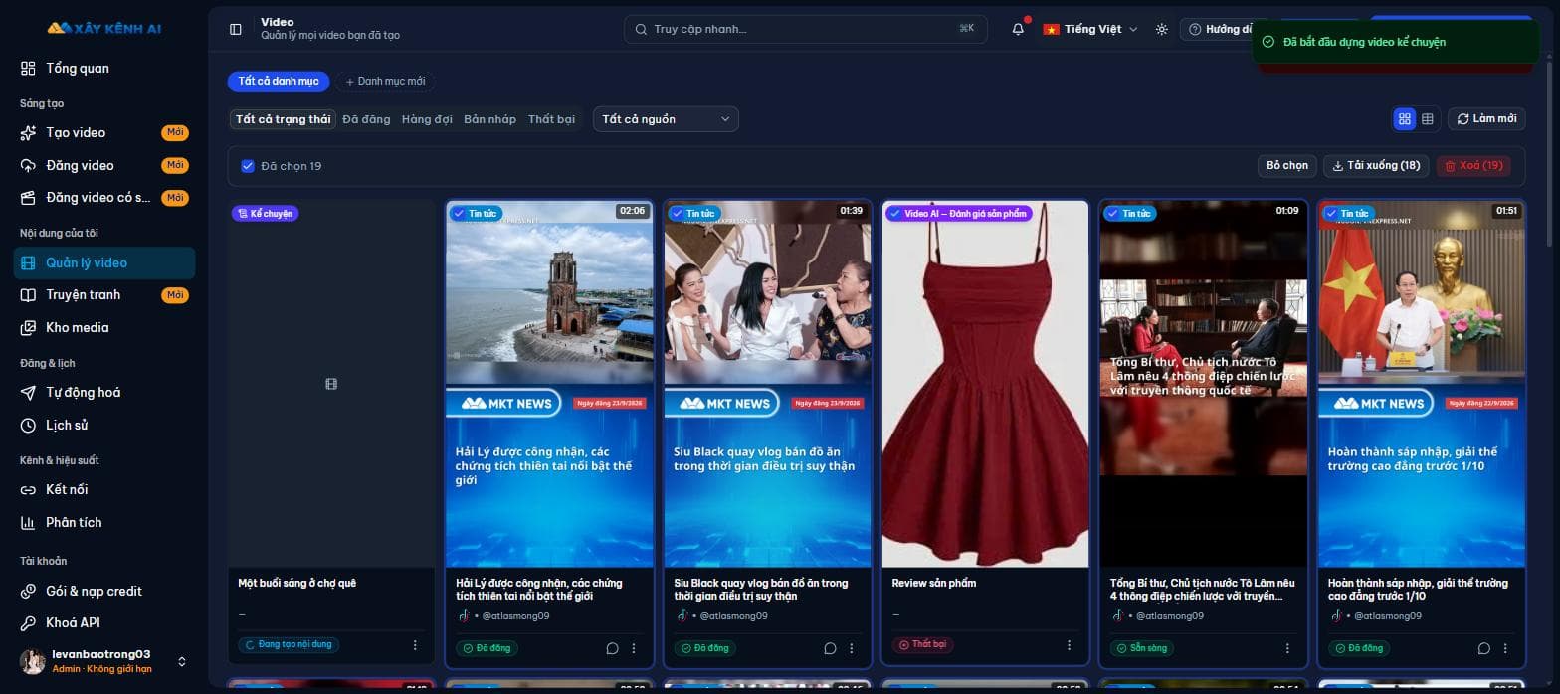
Task: Uncheck the Đã chọn 19 select-all checkbox
Action: coord(248,166)
